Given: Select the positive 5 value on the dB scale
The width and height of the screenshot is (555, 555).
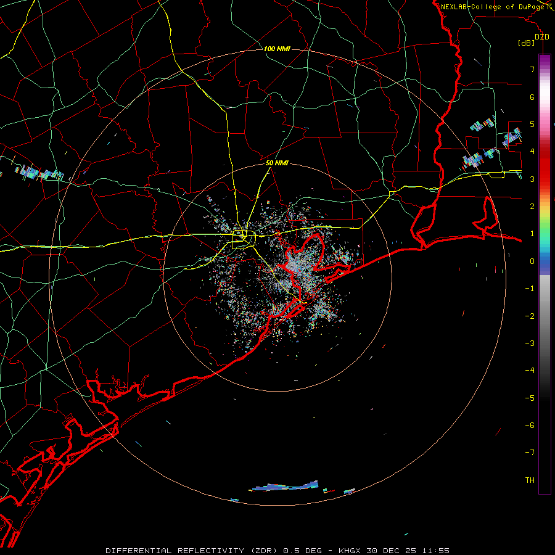Looking at the screenshot, I should click(x=532, y=124).
